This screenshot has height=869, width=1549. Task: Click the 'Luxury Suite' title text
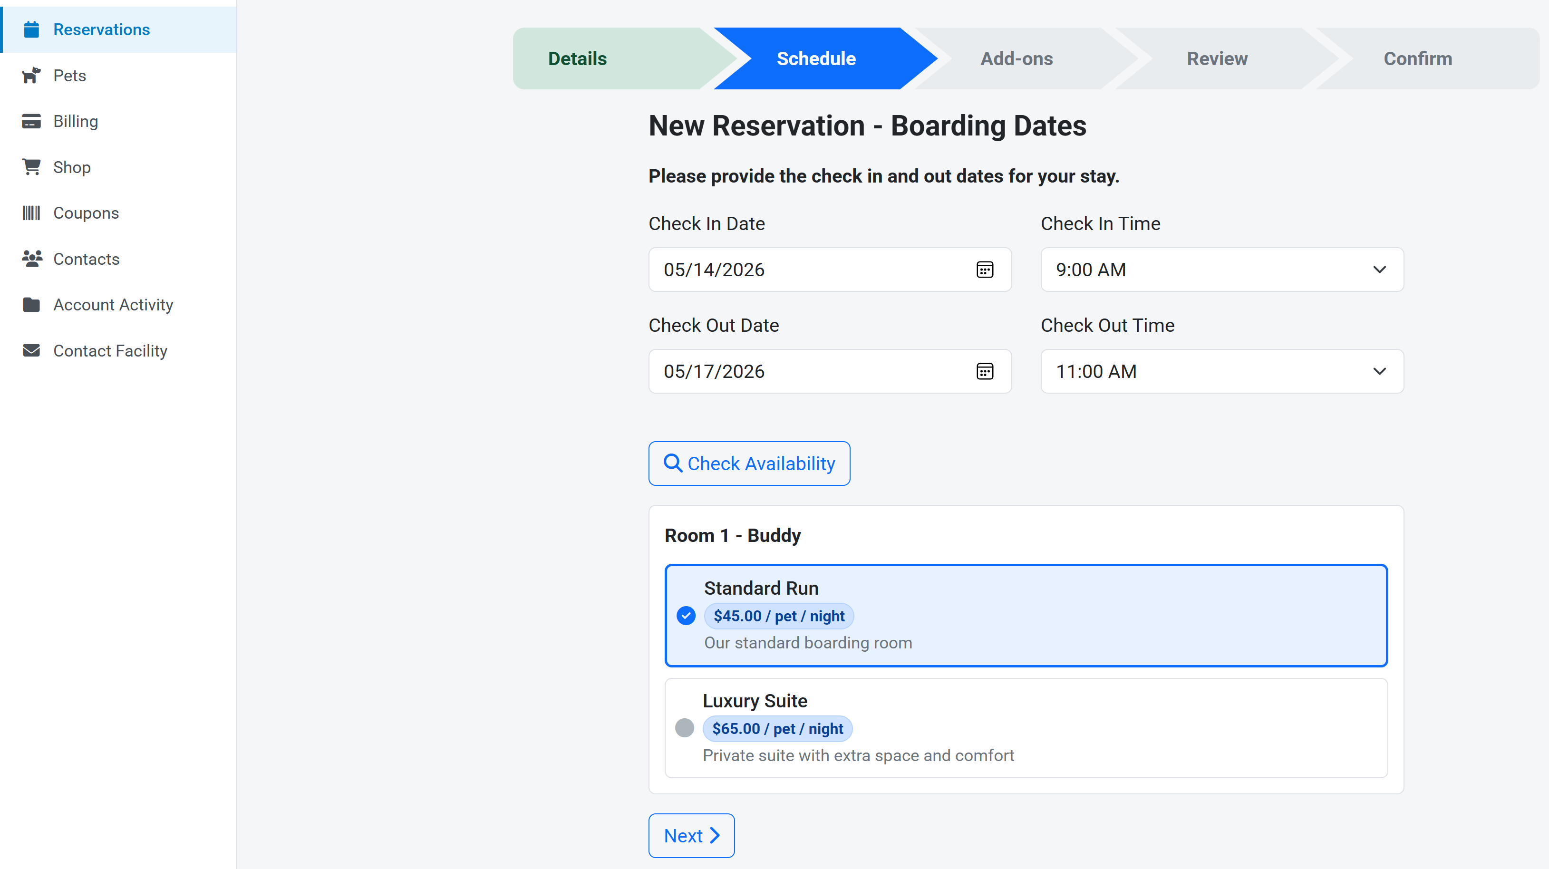point(755,701)
